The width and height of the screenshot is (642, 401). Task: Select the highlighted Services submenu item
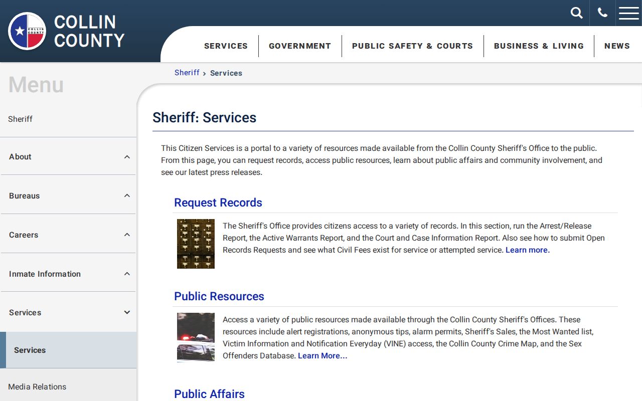pos(68,350)
